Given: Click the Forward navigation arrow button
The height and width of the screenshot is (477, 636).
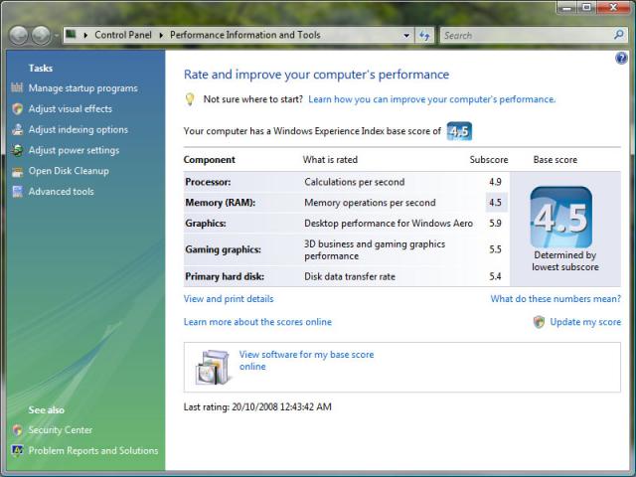Looking at the screenshot, I should pos(41,36).
